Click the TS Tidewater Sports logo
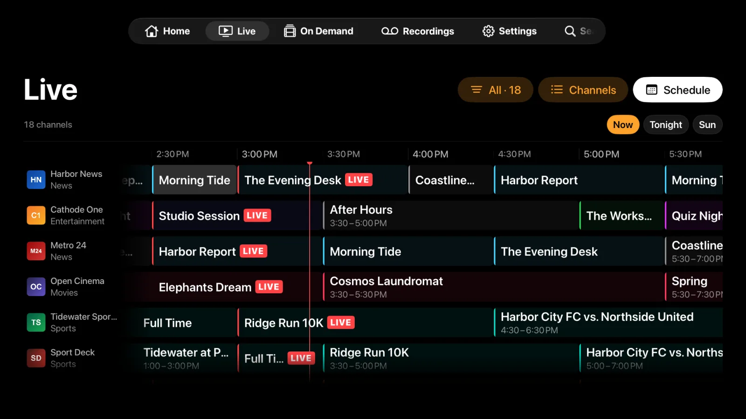This screenshot has width=746, height=419. coord(36,323)
